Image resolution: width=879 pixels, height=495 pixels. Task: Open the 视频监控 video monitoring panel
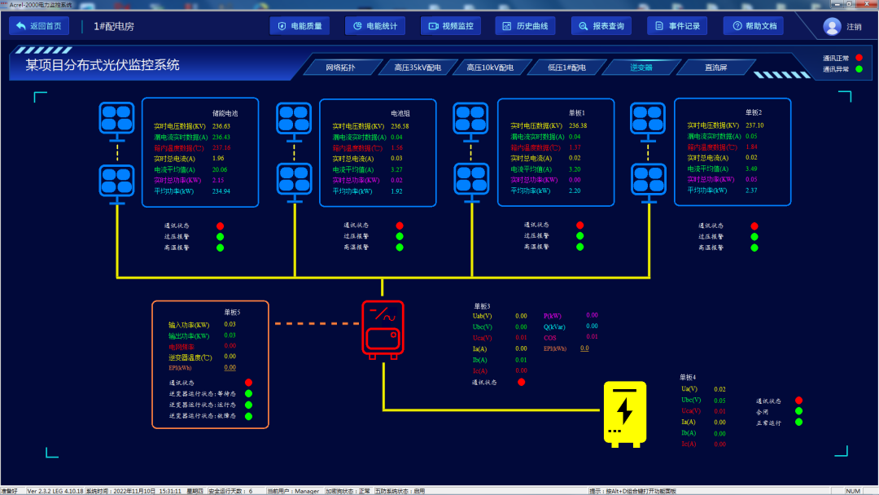point(452,25)
